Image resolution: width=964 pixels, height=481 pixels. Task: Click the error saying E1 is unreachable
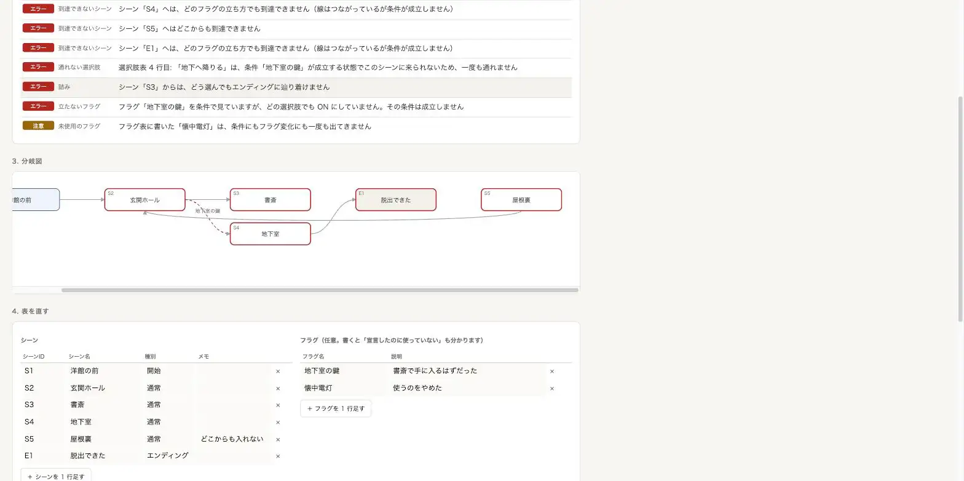pos(296,49)
